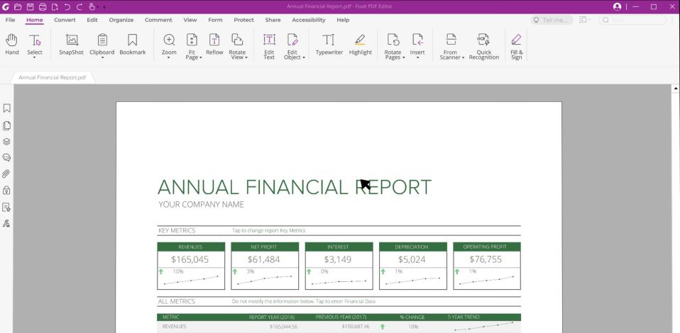Expand the Rotate View dropdown arrow
This screenshot has width=680, height=333.
(x=246, y=57)
